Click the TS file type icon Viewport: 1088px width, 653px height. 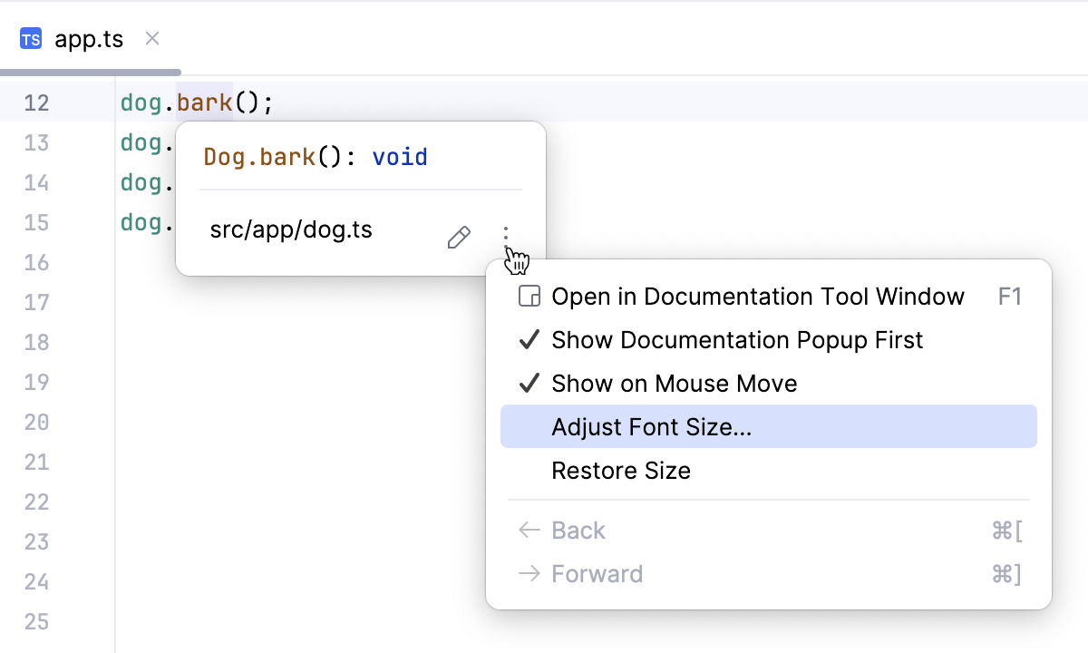[30, 38]
